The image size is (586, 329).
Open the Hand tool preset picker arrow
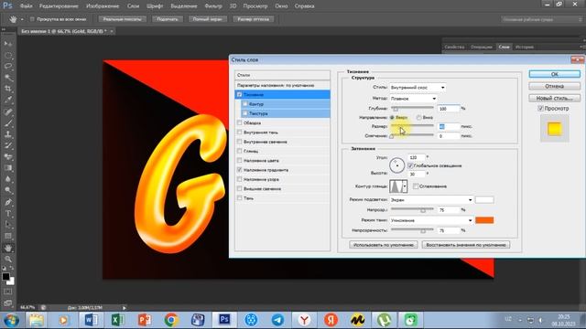[22, 19]
